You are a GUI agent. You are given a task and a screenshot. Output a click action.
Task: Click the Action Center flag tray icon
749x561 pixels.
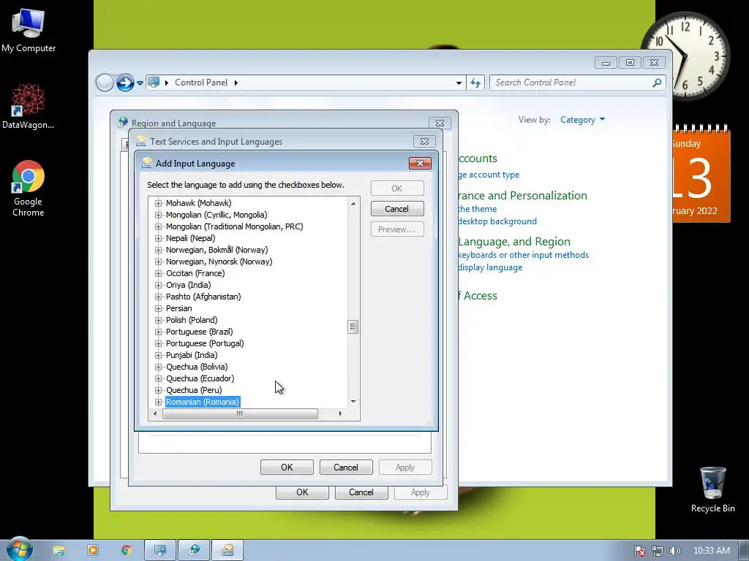639,551
